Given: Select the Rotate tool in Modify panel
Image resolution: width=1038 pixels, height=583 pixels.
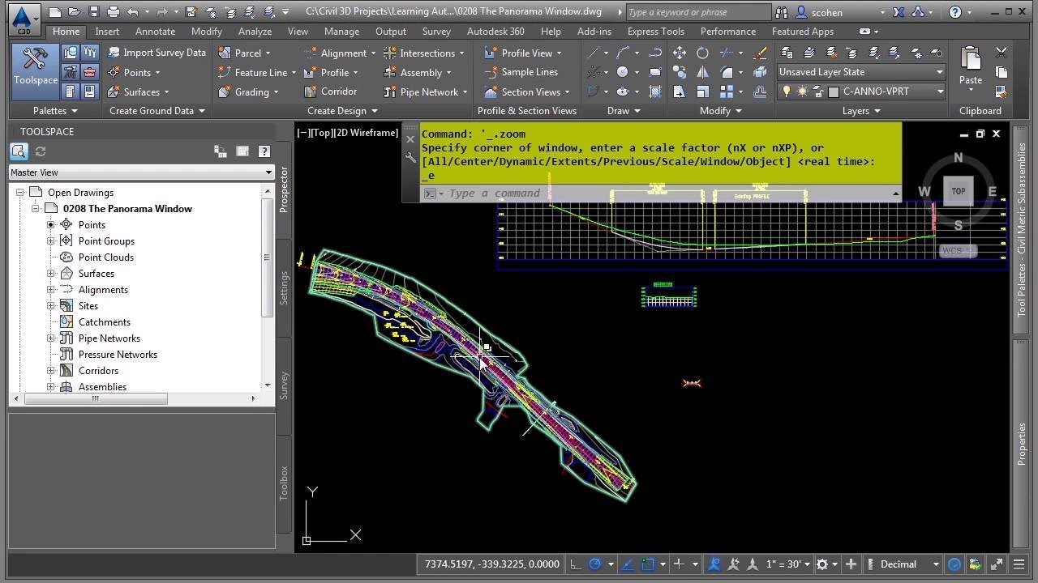Looking at the screenshot, I should [702, 53].
